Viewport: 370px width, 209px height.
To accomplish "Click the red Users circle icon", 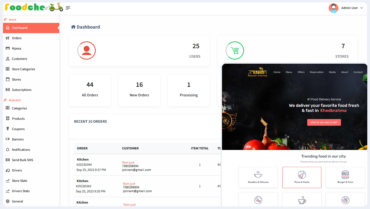I will 87,51.
